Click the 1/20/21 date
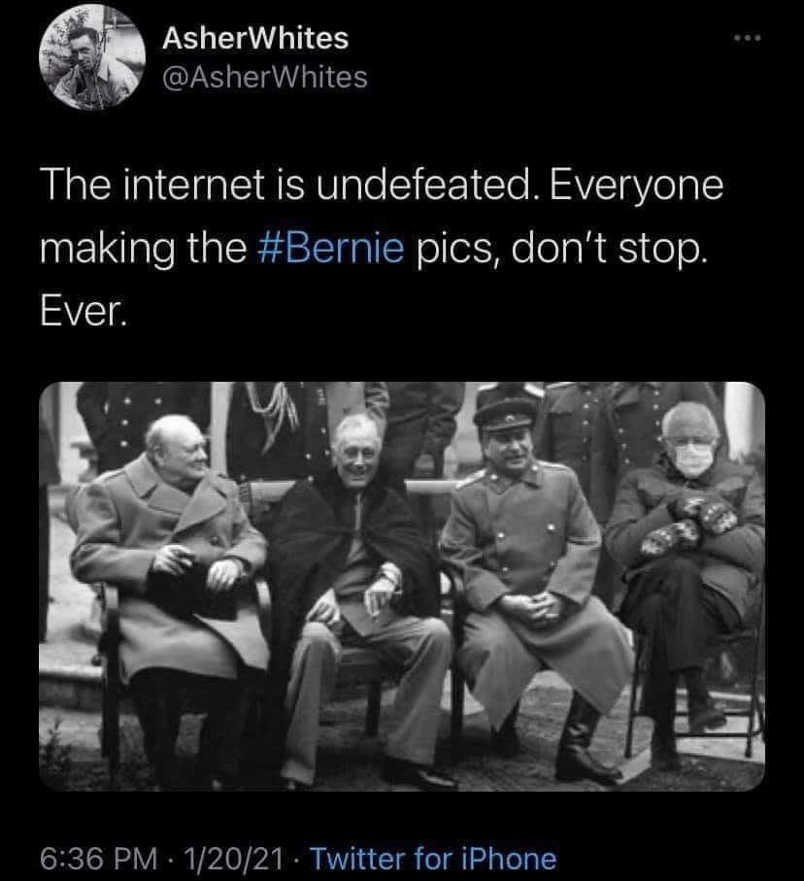Image resolution: width=804 pixels, height=881 pixels. (233, 859)
